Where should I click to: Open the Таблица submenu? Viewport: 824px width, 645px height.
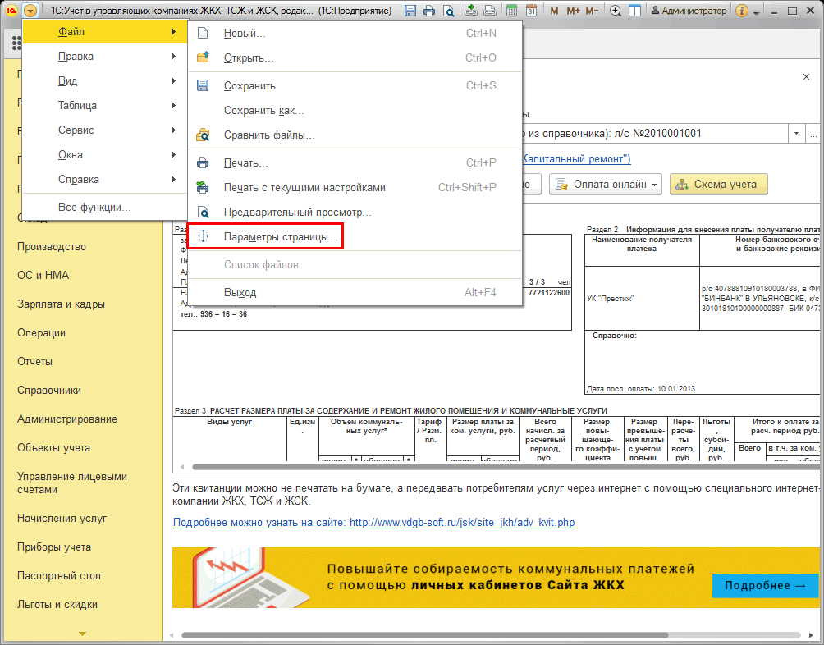(105, 106)
